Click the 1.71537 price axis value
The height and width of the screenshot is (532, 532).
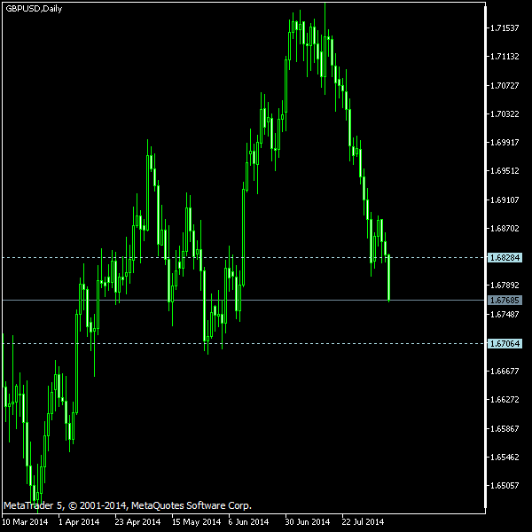click(x=505, y=28)
